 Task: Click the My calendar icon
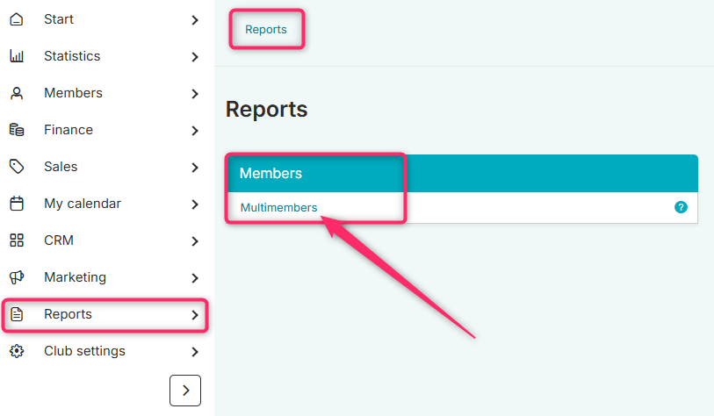[17, 204]
